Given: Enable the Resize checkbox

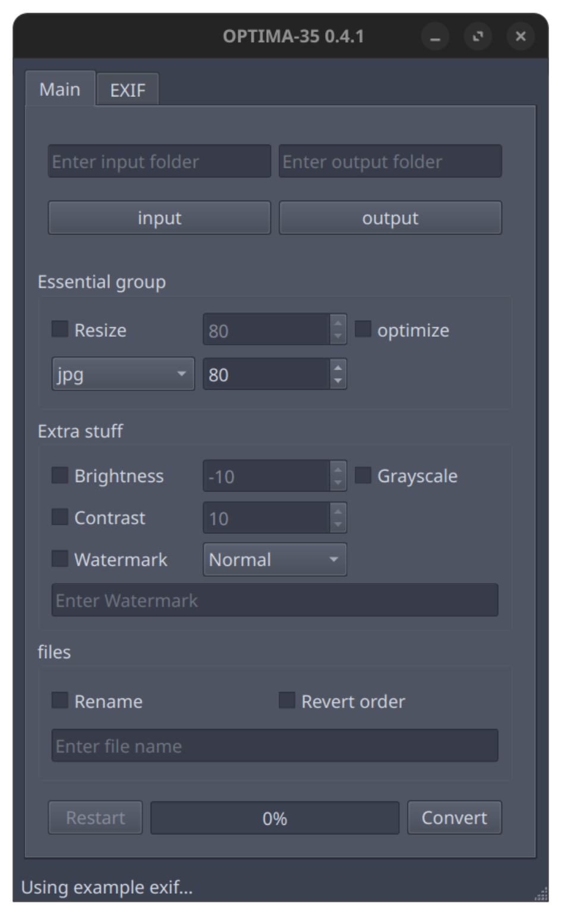Looking at the screenshot, I should click(60, 329).
